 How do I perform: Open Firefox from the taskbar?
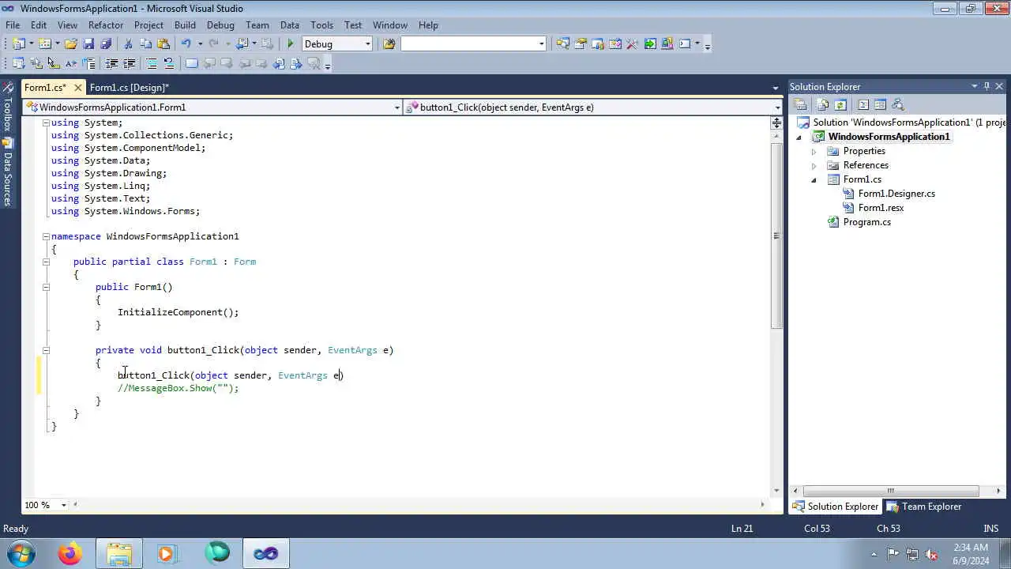[70, 553]
